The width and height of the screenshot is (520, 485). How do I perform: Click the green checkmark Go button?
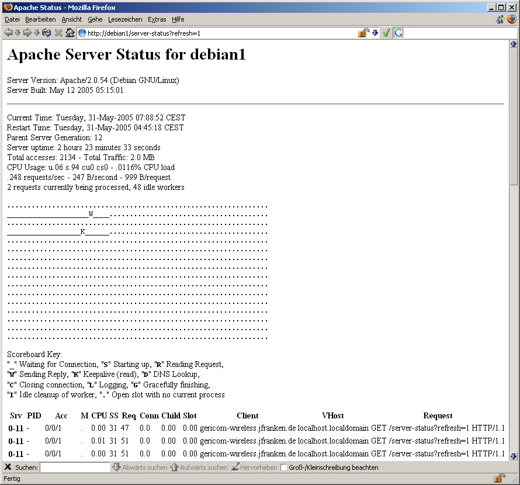pyautogui.click(x=386, y=33)
